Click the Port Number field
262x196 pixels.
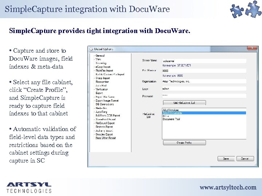click(x=204, y=71)
